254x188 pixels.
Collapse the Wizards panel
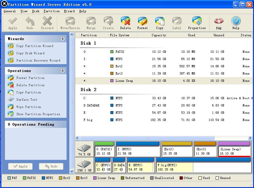click(62, 39)
